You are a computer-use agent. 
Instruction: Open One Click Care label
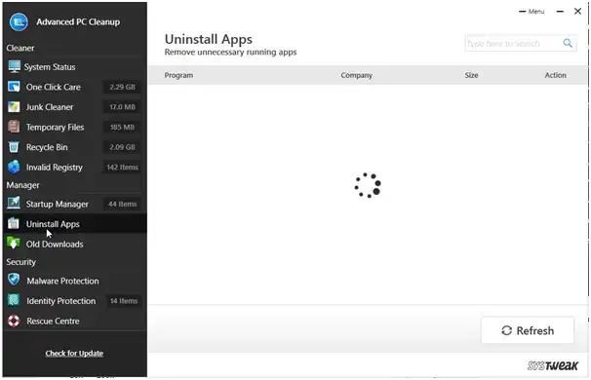coord(53,87)
